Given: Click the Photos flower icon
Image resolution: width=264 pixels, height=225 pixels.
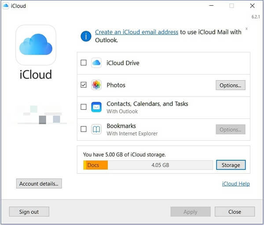Looking at the screenshot, I should tap(96, 85).
